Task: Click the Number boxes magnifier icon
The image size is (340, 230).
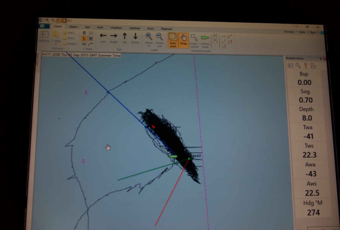Action: (x=298, y=65)
